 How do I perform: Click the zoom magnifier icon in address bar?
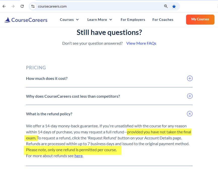click(x=166, y=6)
